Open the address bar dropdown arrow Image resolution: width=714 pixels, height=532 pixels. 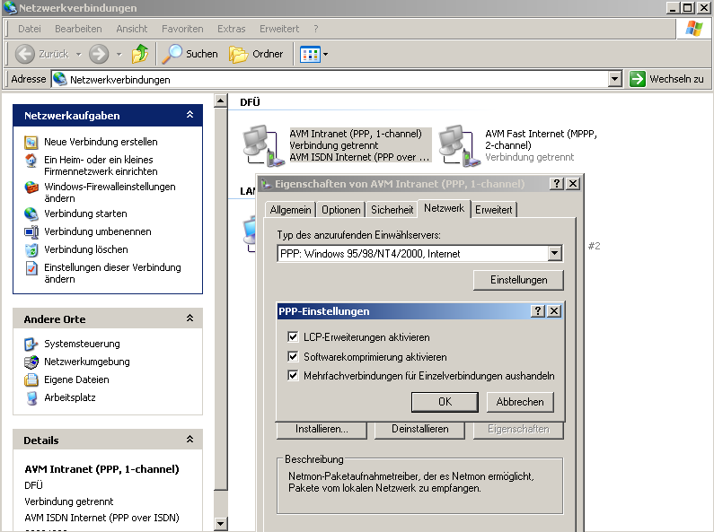tap(614, 79)
